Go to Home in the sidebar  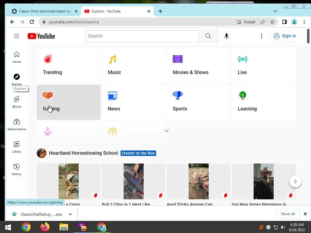(17, 57)
